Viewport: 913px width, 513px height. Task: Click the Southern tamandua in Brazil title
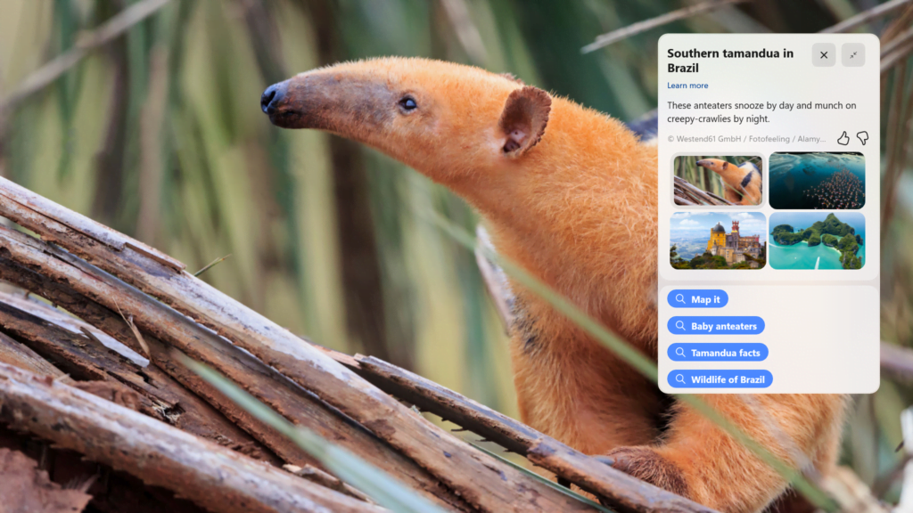click(729, 61)
